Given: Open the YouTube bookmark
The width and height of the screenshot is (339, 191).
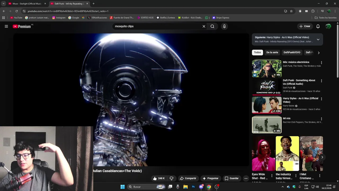Looking at the screenshot, I should point(16,18).
